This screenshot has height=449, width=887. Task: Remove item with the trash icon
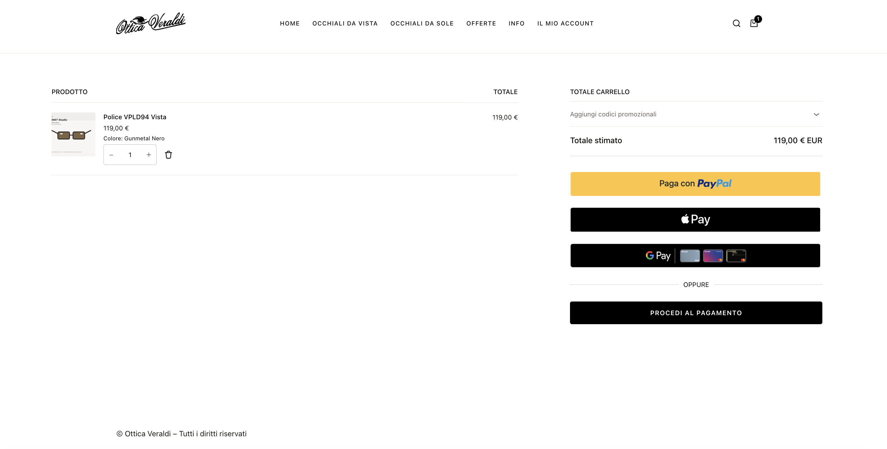point(168,155)
